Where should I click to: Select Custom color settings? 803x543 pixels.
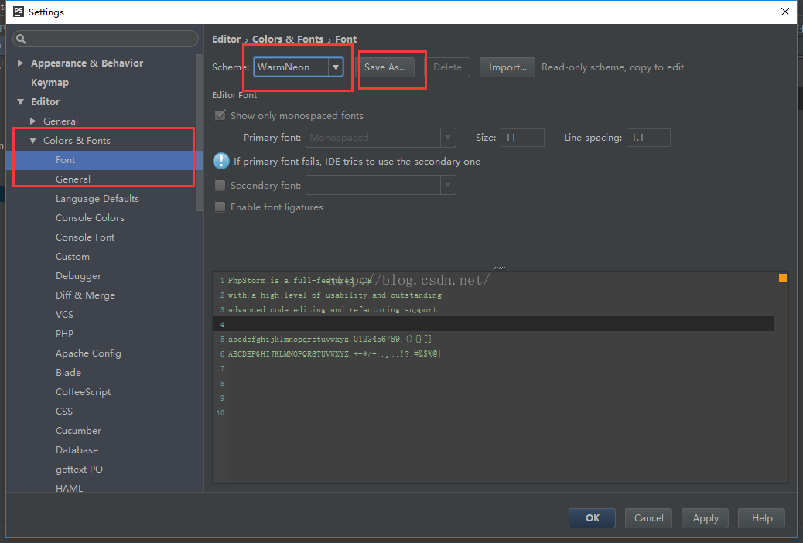click(x=73, y=257)
